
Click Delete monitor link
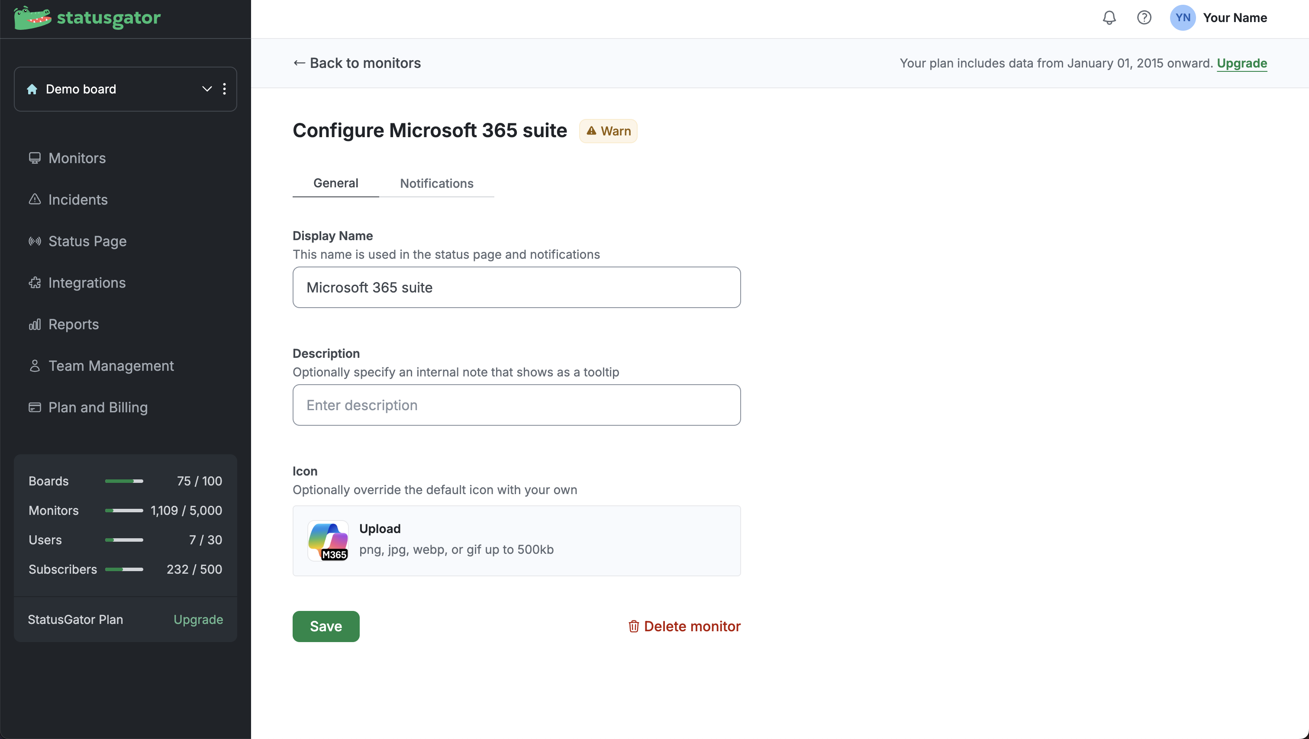[x=684, y=626]
